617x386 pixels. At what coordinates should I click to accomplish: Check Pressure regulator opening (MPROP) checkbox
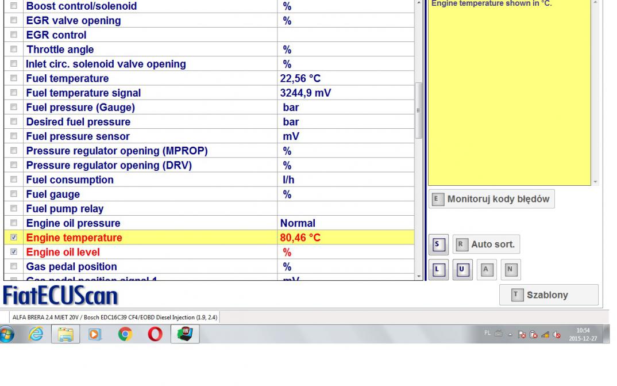pyautogui.click(x=14, y=151)
